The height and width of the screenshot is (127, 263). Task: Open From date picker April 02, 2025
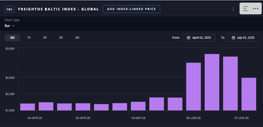coord(199,38)
